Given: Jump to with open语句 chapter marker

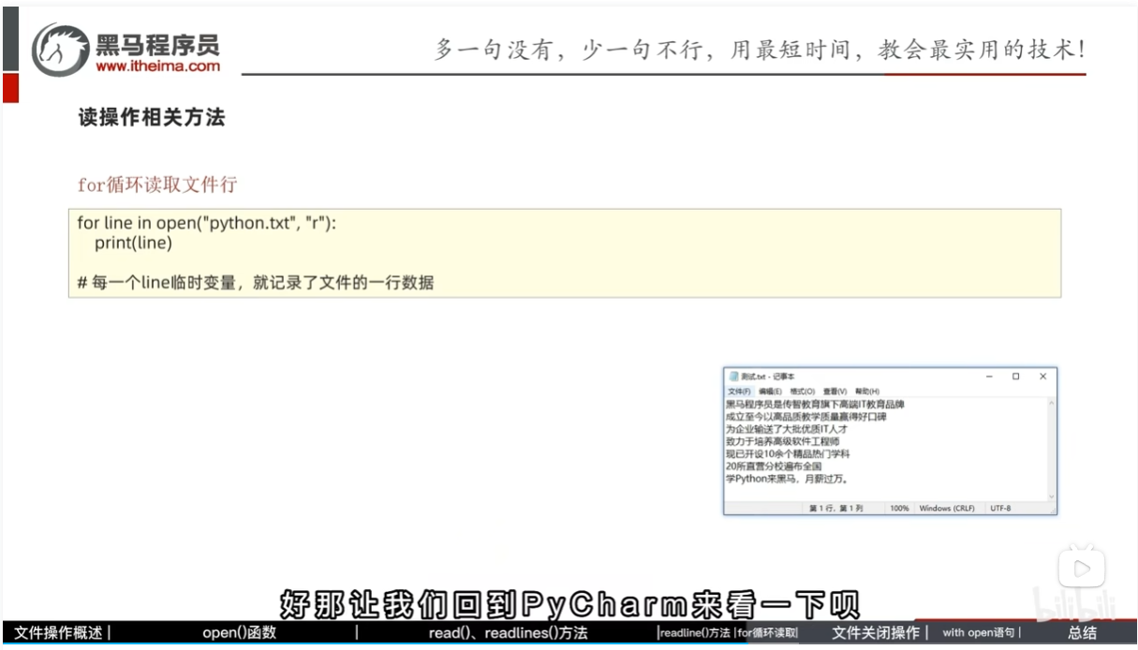Looking at the screenshot, I should point(978,633).
